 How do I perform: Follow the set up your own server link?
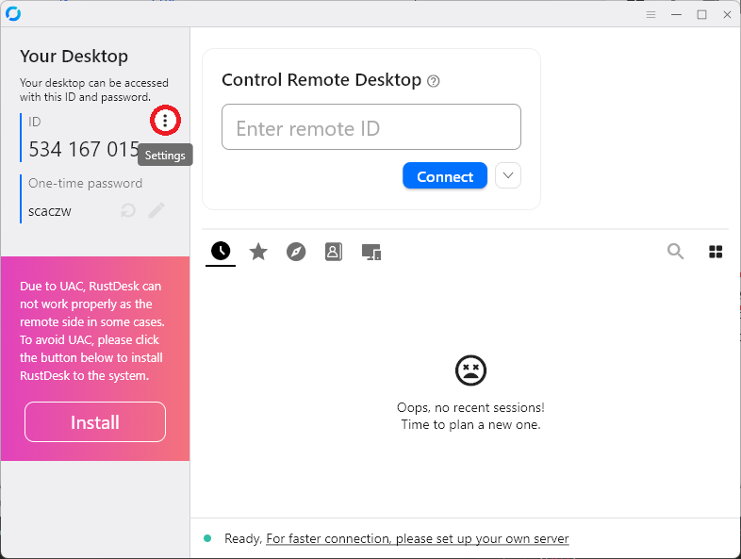(x=418, y=539)
